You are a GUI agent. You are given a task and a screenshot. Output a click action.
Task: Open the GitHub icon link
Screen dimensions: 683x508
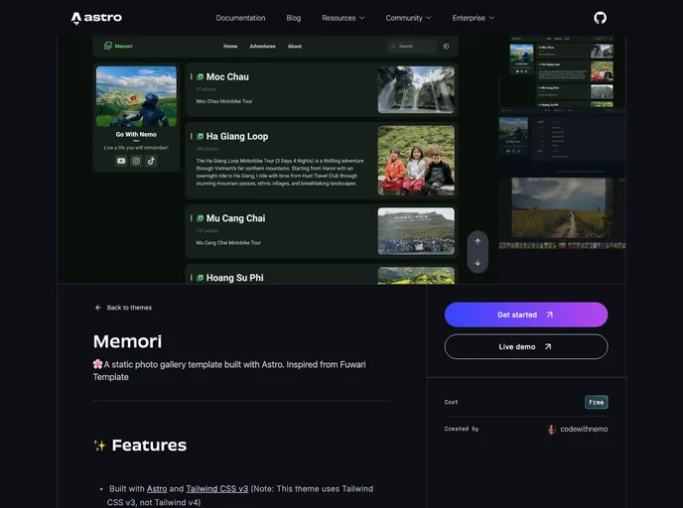[x=600, y=18]
